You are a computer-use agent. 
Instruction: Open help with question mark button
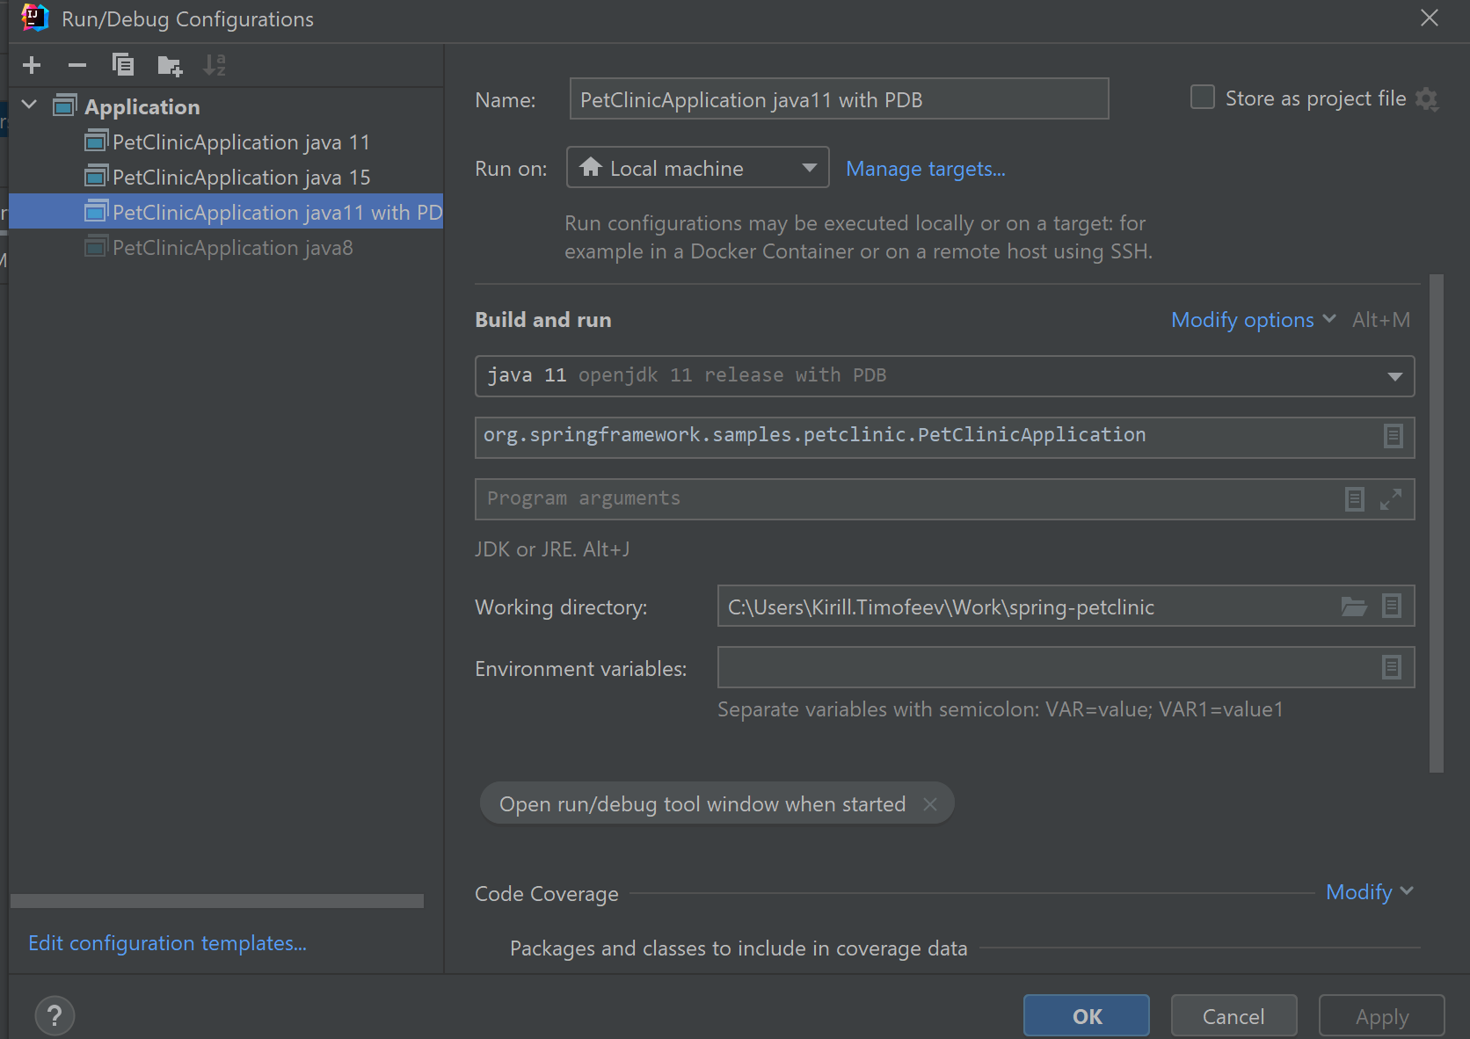click(x=55, y=1016)
